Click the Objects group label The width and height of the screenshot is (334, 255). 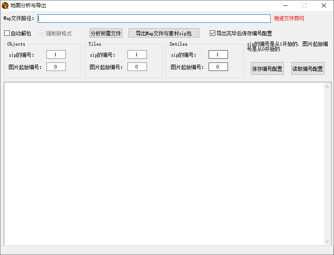coord(16,44)
